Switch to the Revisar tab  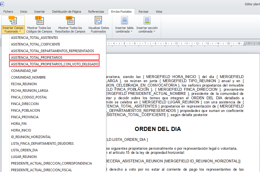[143, 12]
